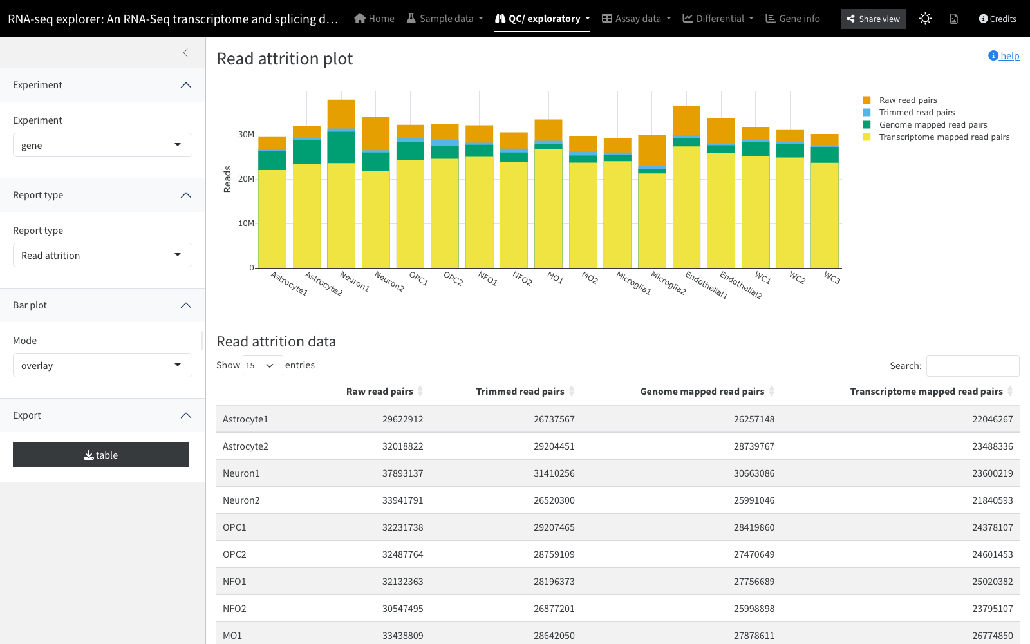Download the table via the export button
The width and height of the screenshot is (1030, 644).
100,455
